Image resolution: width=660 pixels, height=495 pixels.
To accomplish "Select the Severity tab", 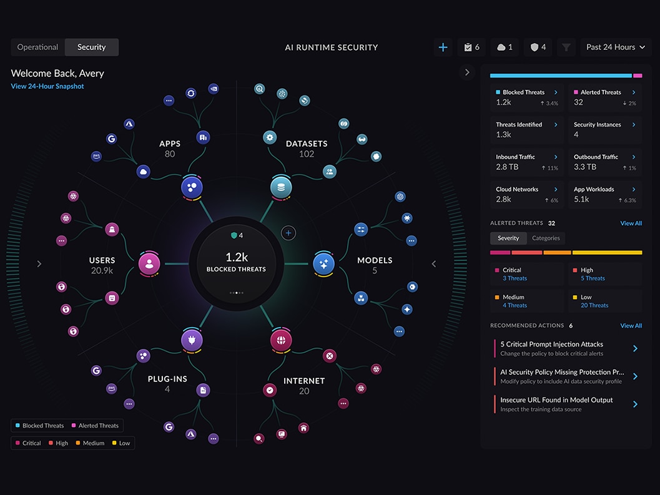I will pos(508,238).
